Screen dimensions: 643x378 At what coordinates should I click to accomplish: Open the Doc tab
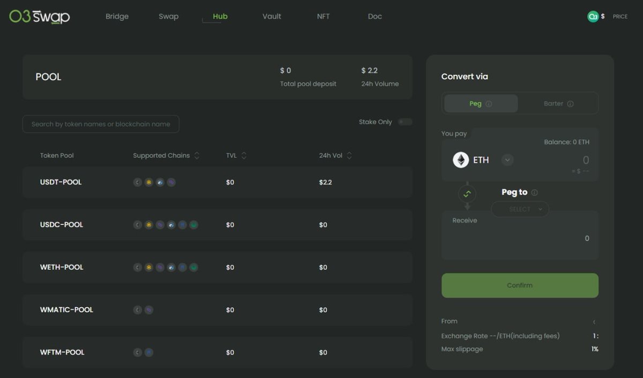375,17
